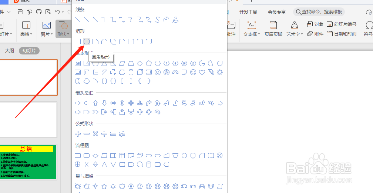The height and width of the screenshot is (193, 373).
Task: Choose the horizontal text box shape
Action: click(x=78, y=63)
